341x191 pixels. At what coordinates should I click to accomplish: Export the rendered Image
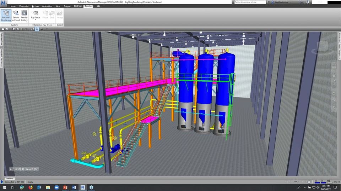[x=60, y=15]
